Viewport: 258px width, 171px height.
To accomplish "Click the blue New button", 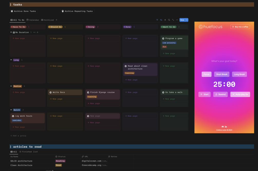I will click(x=182, y=20).
